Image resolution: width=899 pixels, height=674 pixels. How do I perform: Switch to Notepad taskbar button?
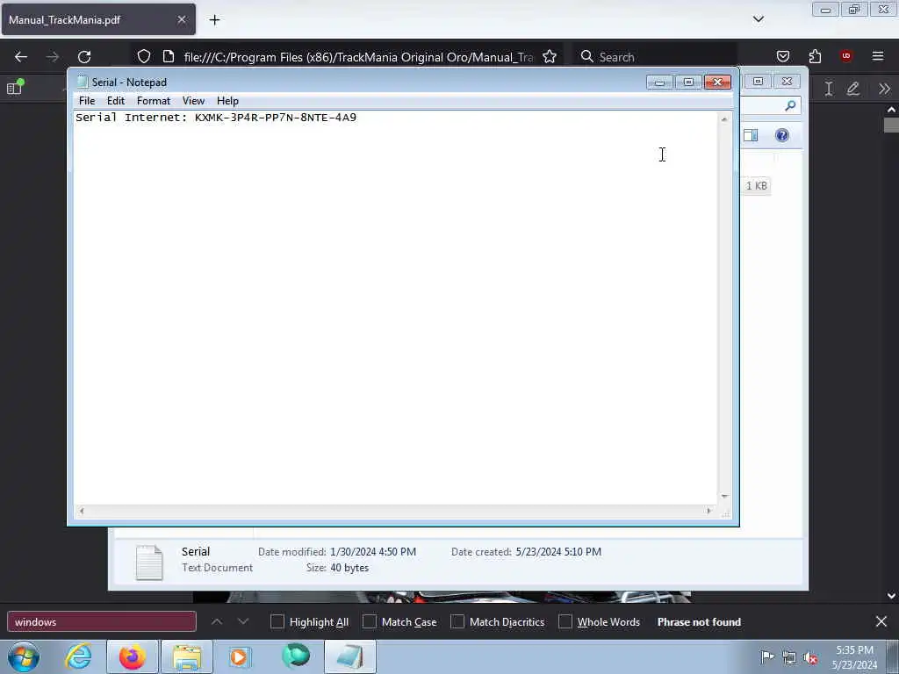click(x=350, y=656)
